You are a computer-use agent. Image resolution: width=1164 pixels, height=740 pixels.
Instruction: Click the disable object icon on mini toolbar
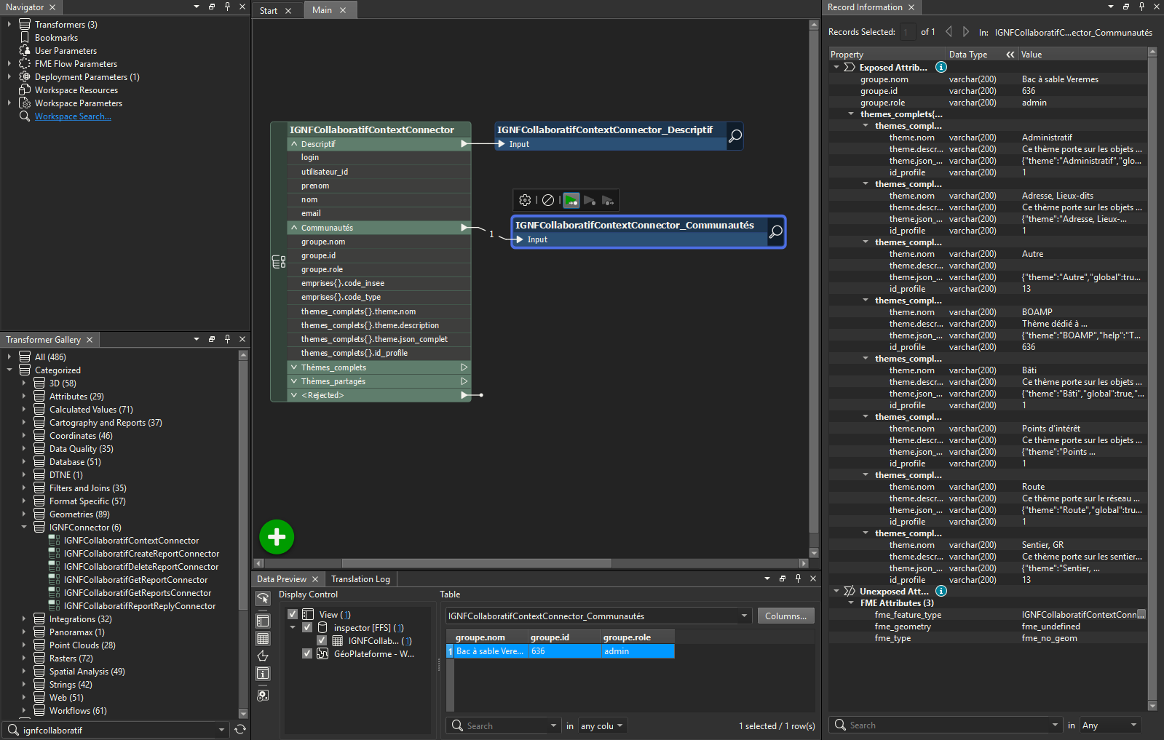548,200
